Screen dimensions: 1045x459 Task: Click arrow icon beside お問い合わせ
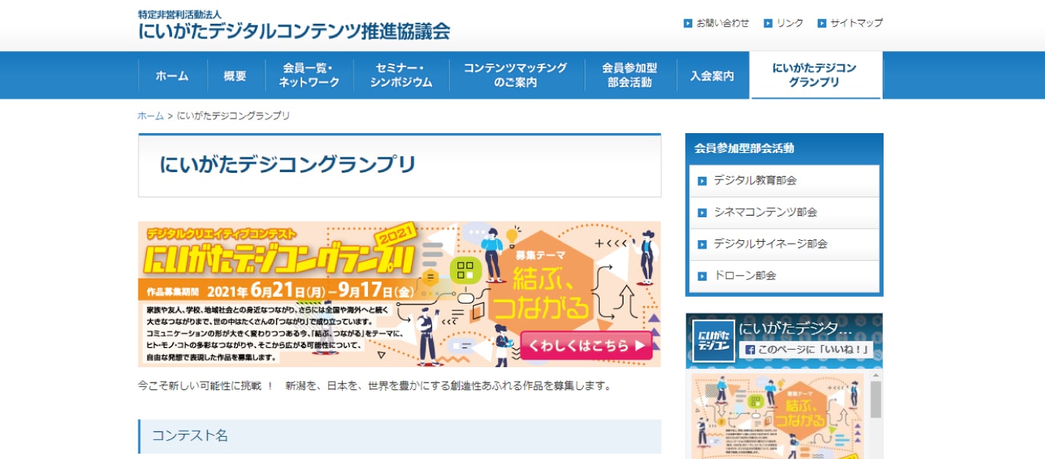point(688,24)
